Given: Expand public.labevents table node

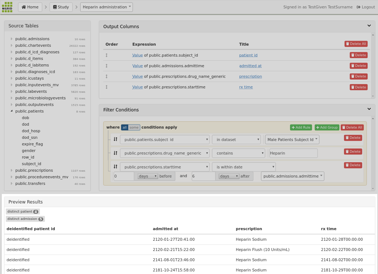Looking at the screenshot, I should pos(11,91).
